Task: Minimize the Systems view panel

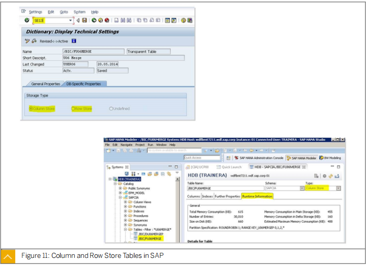Action: click(170, 166)
